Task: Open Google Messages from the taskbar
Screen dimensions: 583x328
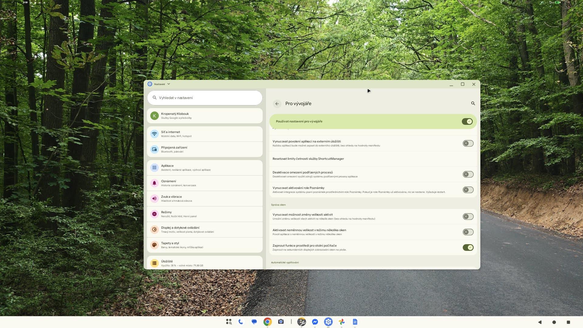Action: coord(254,322)
